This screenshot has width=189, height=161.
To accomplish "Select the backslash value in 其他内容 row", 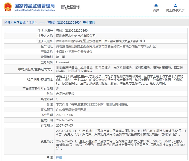I will [57, 99].
